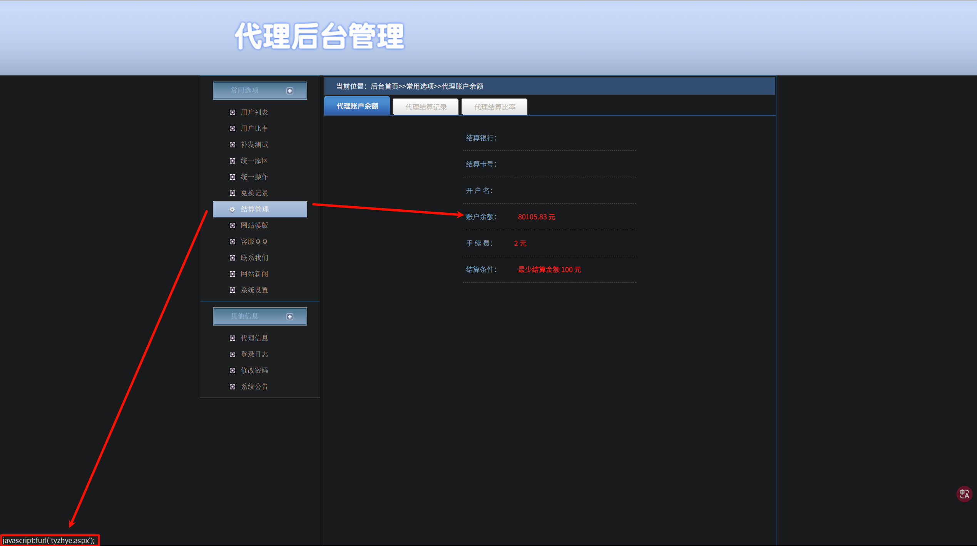The image size is (977, 546).
Task: Open the 修改密码 menu link
Action: [254, 371]
